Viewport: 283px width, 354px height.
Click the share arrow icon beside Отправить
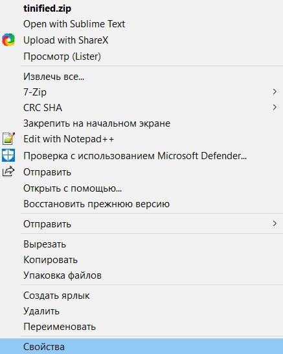pyautogui.click(x=8, y=171)
